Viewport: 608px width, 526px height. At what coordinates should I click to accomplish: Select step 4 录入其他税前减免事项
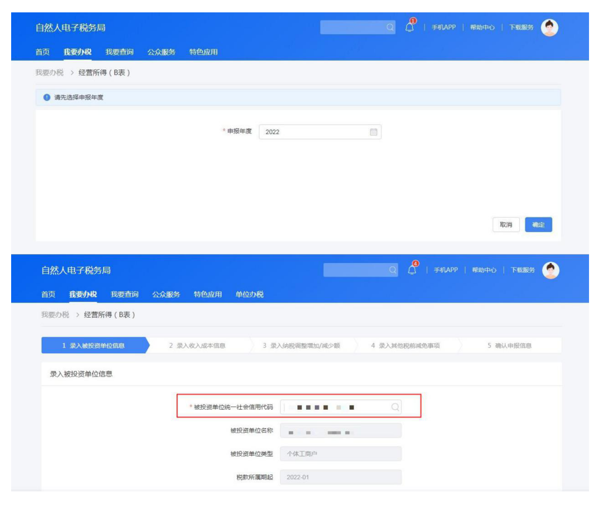405,345
